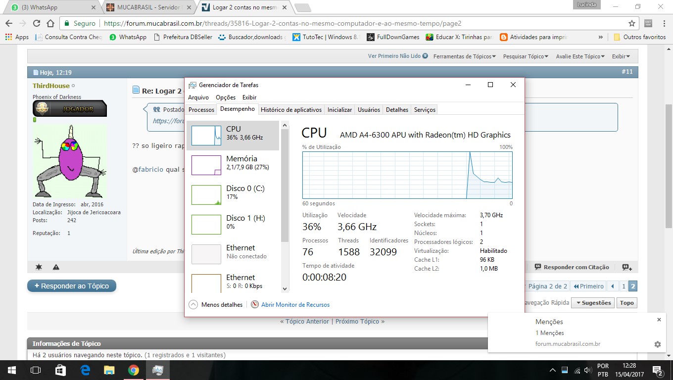Open the Windows Start menu

point(11,370)
